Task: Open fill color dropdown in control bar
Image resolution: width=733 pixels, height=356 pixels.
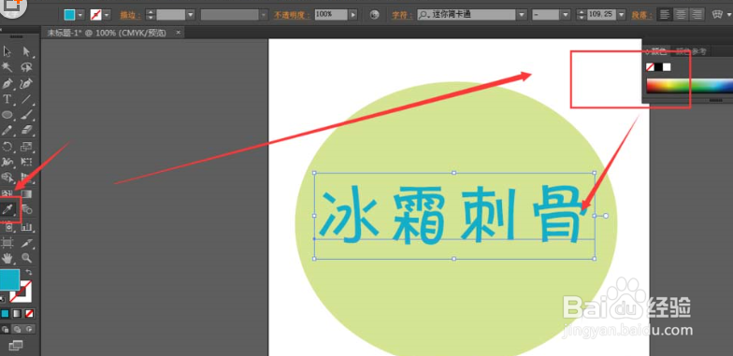Action: (x=80, y=15)
